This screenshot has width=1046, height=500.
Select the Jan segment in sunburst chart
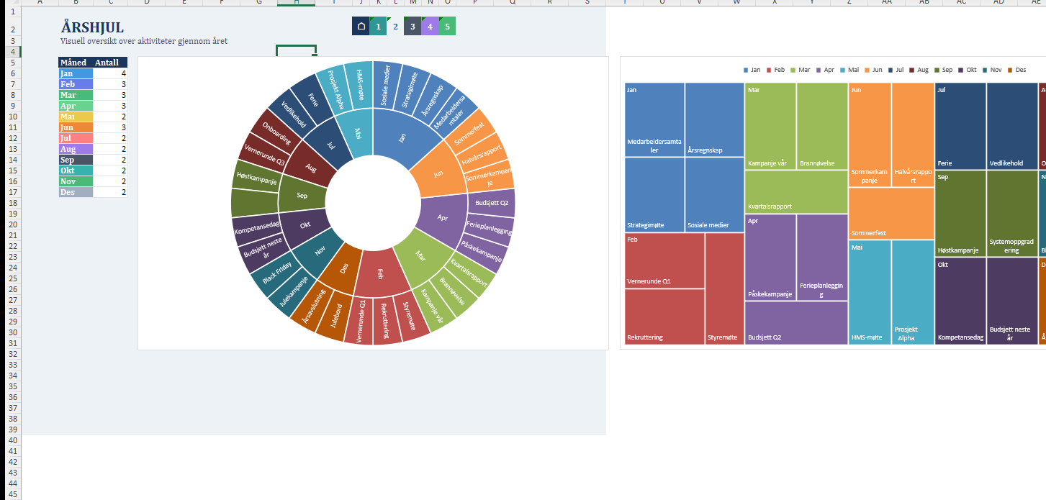(402, 136)
